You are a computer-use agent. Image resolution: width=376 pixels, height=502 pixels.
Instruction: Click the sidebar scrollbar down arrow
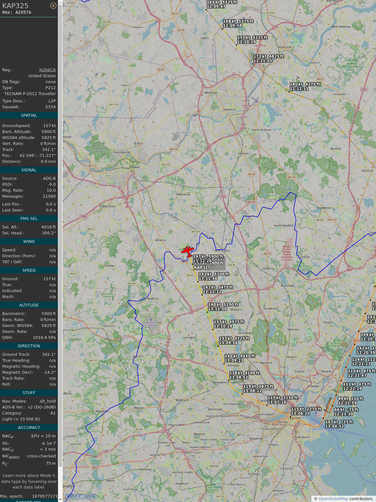click(x=60, y=499)
